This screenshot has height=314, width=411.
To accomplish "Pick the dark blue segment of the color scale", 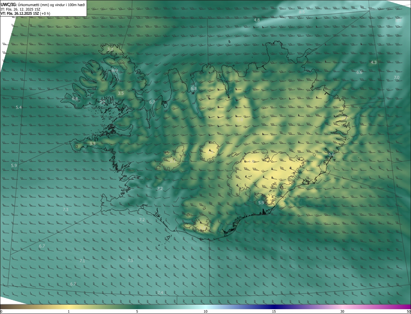I will [x=274, y=307].
